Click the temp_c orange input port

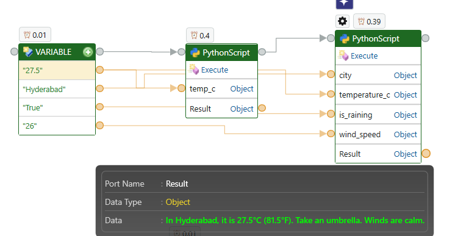point(181,88)
